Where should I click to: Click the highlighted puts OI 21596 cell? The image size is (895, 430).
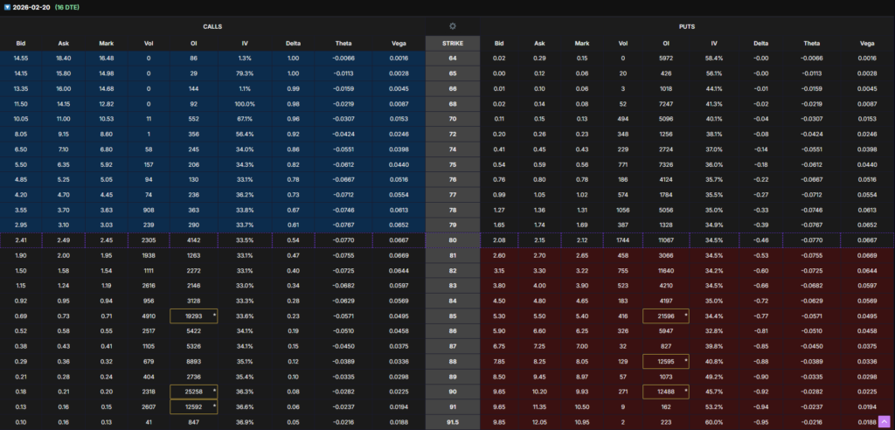(664, 314)
